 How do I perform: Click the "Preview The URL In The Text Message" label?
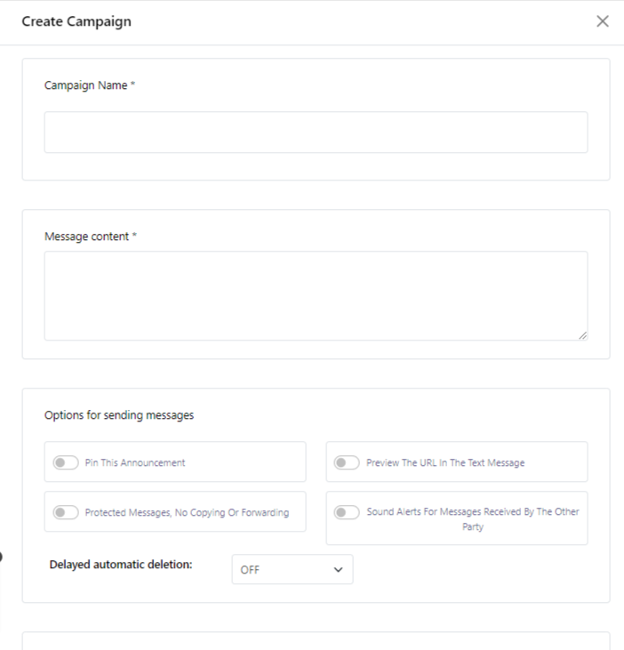[445, 462]
